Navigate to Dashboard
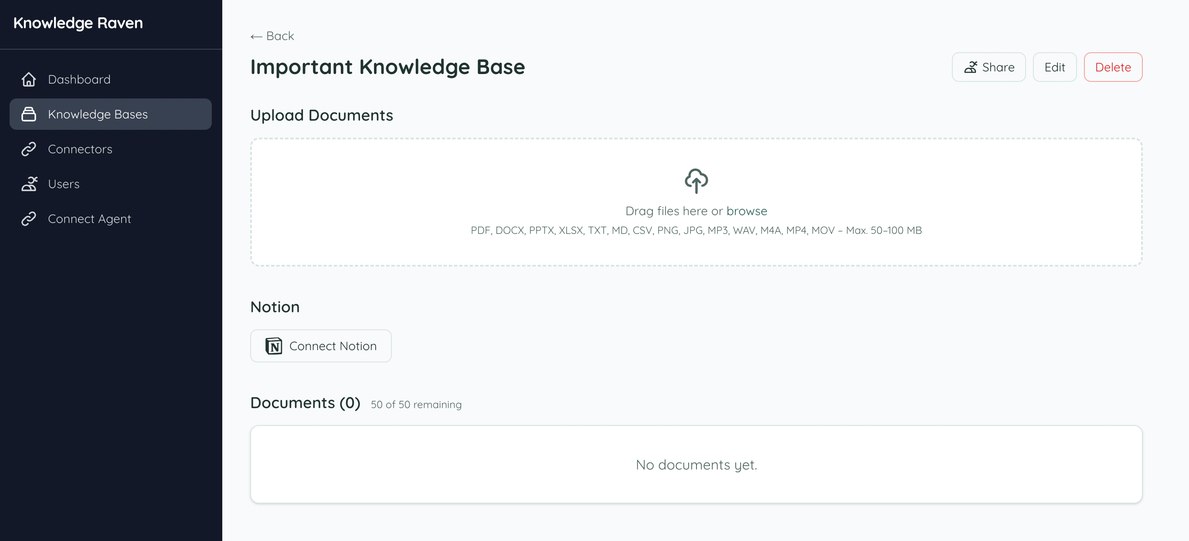 click(x=79, y=79)
